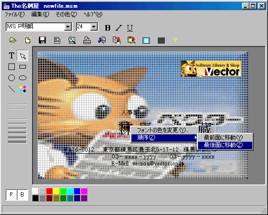Click the open folder icon
This screenshot has width=268, height=215.
coord(13,40)
